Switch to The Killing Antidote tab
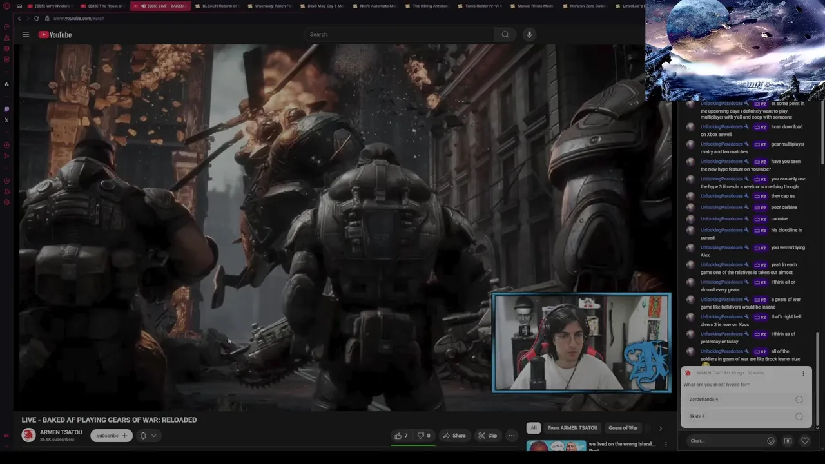Image resolution: width=825 pixels, height=464 pixels. pos(427,6)
